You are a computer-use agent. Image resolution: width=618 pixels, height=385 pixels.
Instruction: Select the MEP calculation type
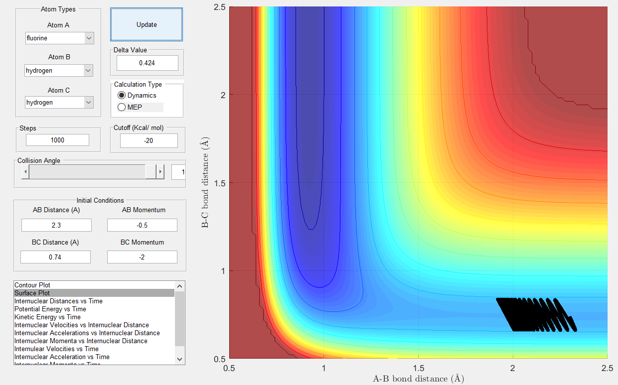(x=130, y=107)
